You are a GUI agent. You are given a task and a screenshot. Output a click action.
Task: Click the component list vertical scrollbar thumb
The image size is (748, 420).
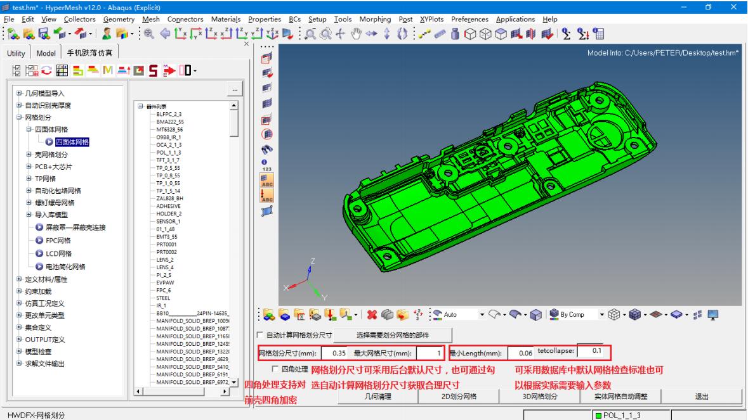[x=233, y=124]
